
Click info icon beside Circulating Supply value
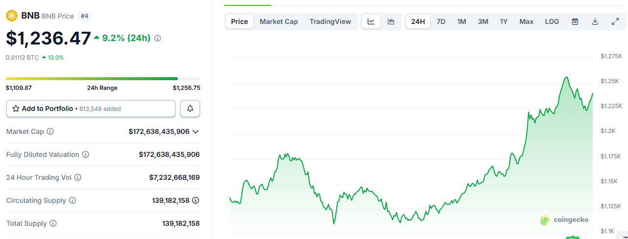[x=195, y=200]
